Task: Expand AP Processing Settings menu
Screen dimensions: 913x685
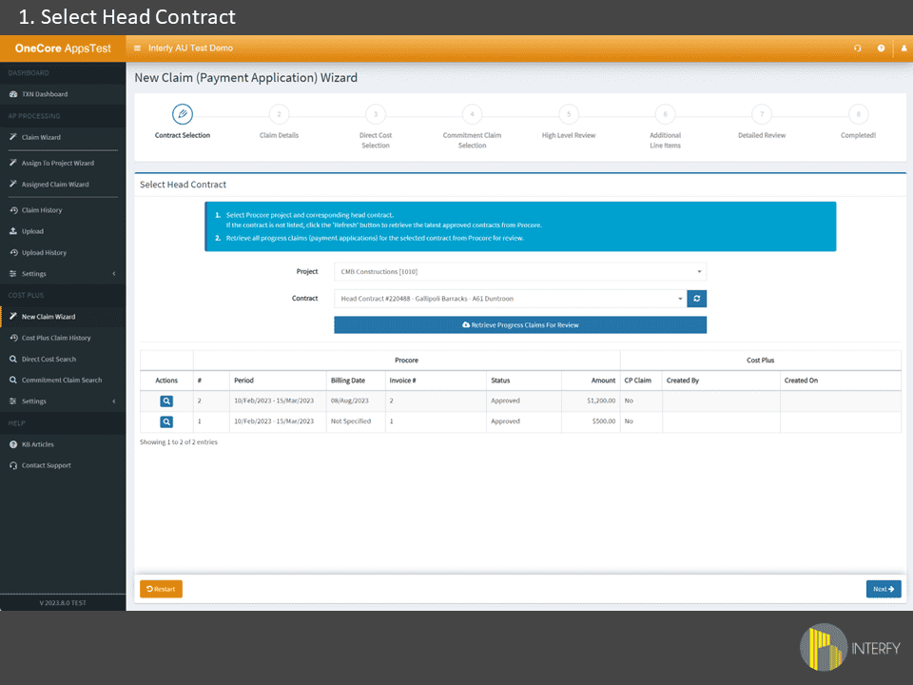Action: pos(63,274)
